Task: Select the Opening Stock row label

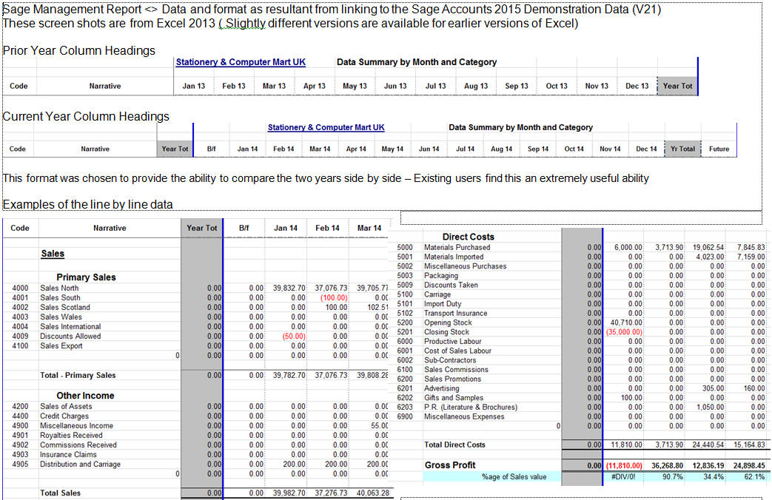Action: [448, 322]
